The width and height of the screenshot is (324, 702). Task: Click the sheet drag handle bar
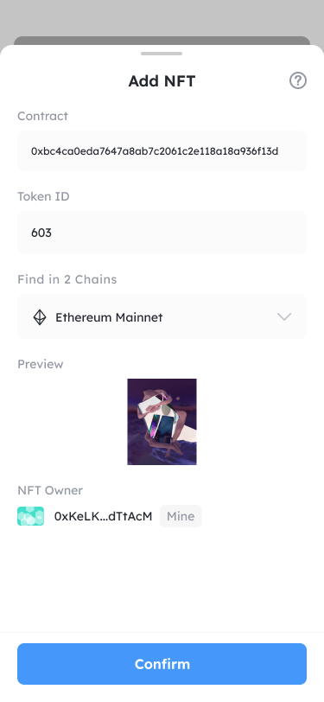pyautogui.click(x=162, y=54)
